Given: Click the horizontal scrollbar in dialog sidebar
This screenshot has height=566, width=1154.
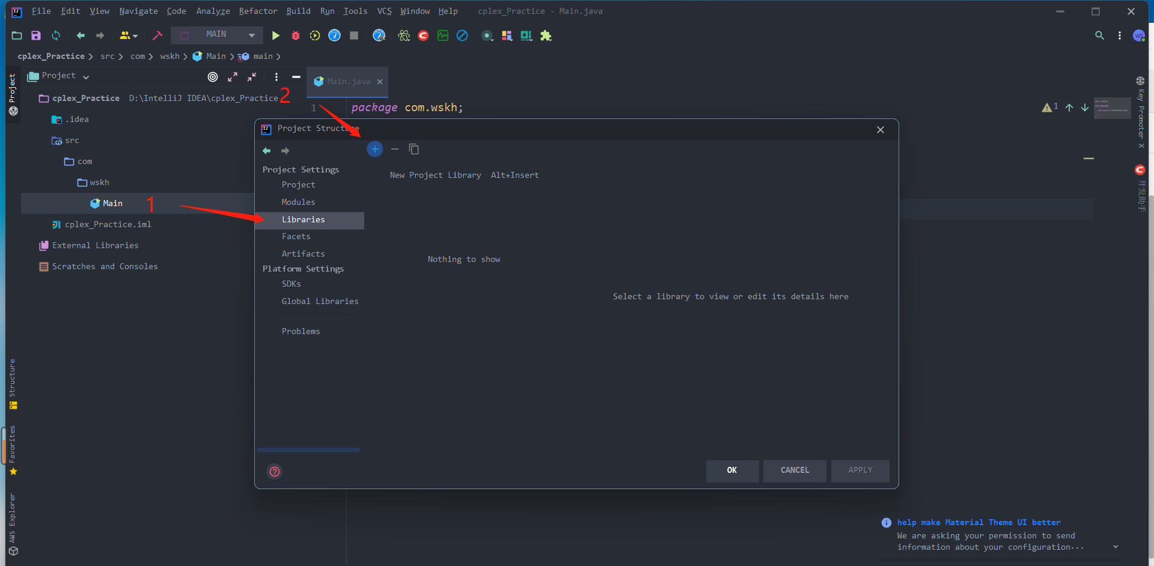Looking at the screenshot, I should (308, 450).
